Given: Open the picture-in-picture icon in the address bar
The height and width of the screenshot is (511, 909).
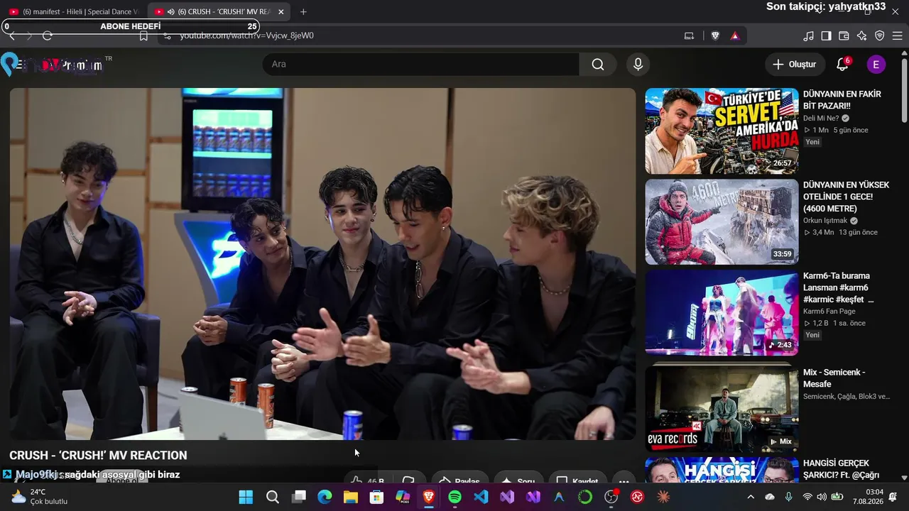Looking at the screenshot, I should coord(689,35).
